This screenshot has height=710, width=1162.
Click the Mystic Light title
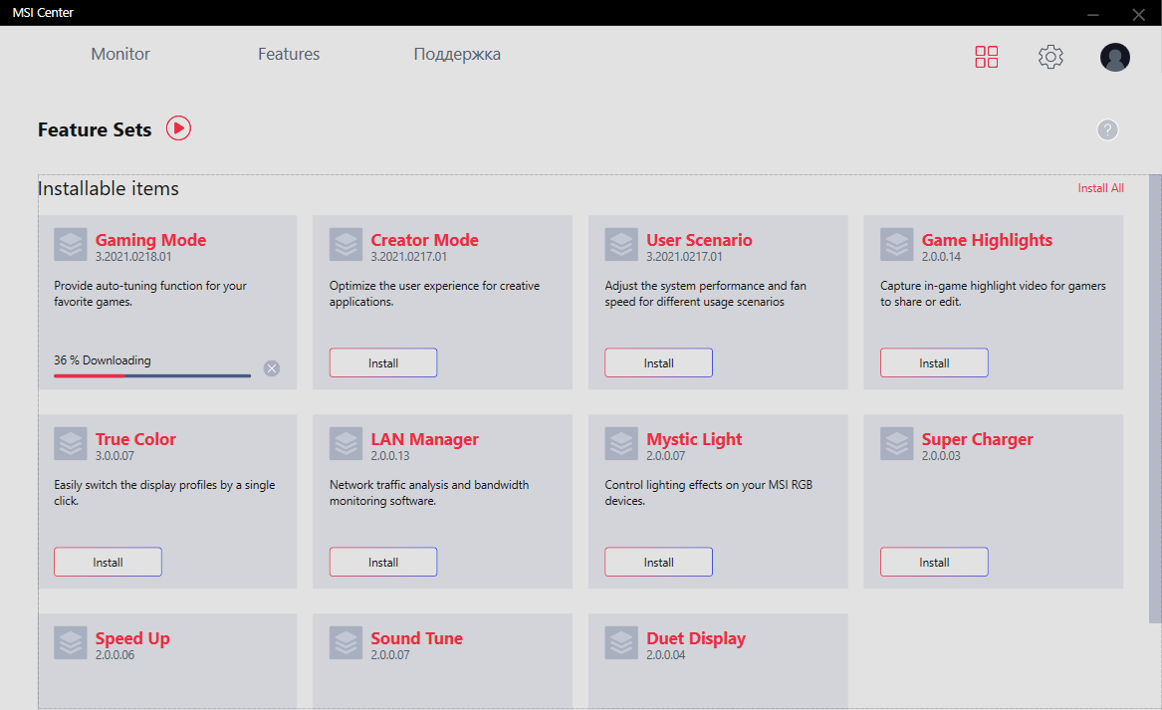tap(694, 439)
